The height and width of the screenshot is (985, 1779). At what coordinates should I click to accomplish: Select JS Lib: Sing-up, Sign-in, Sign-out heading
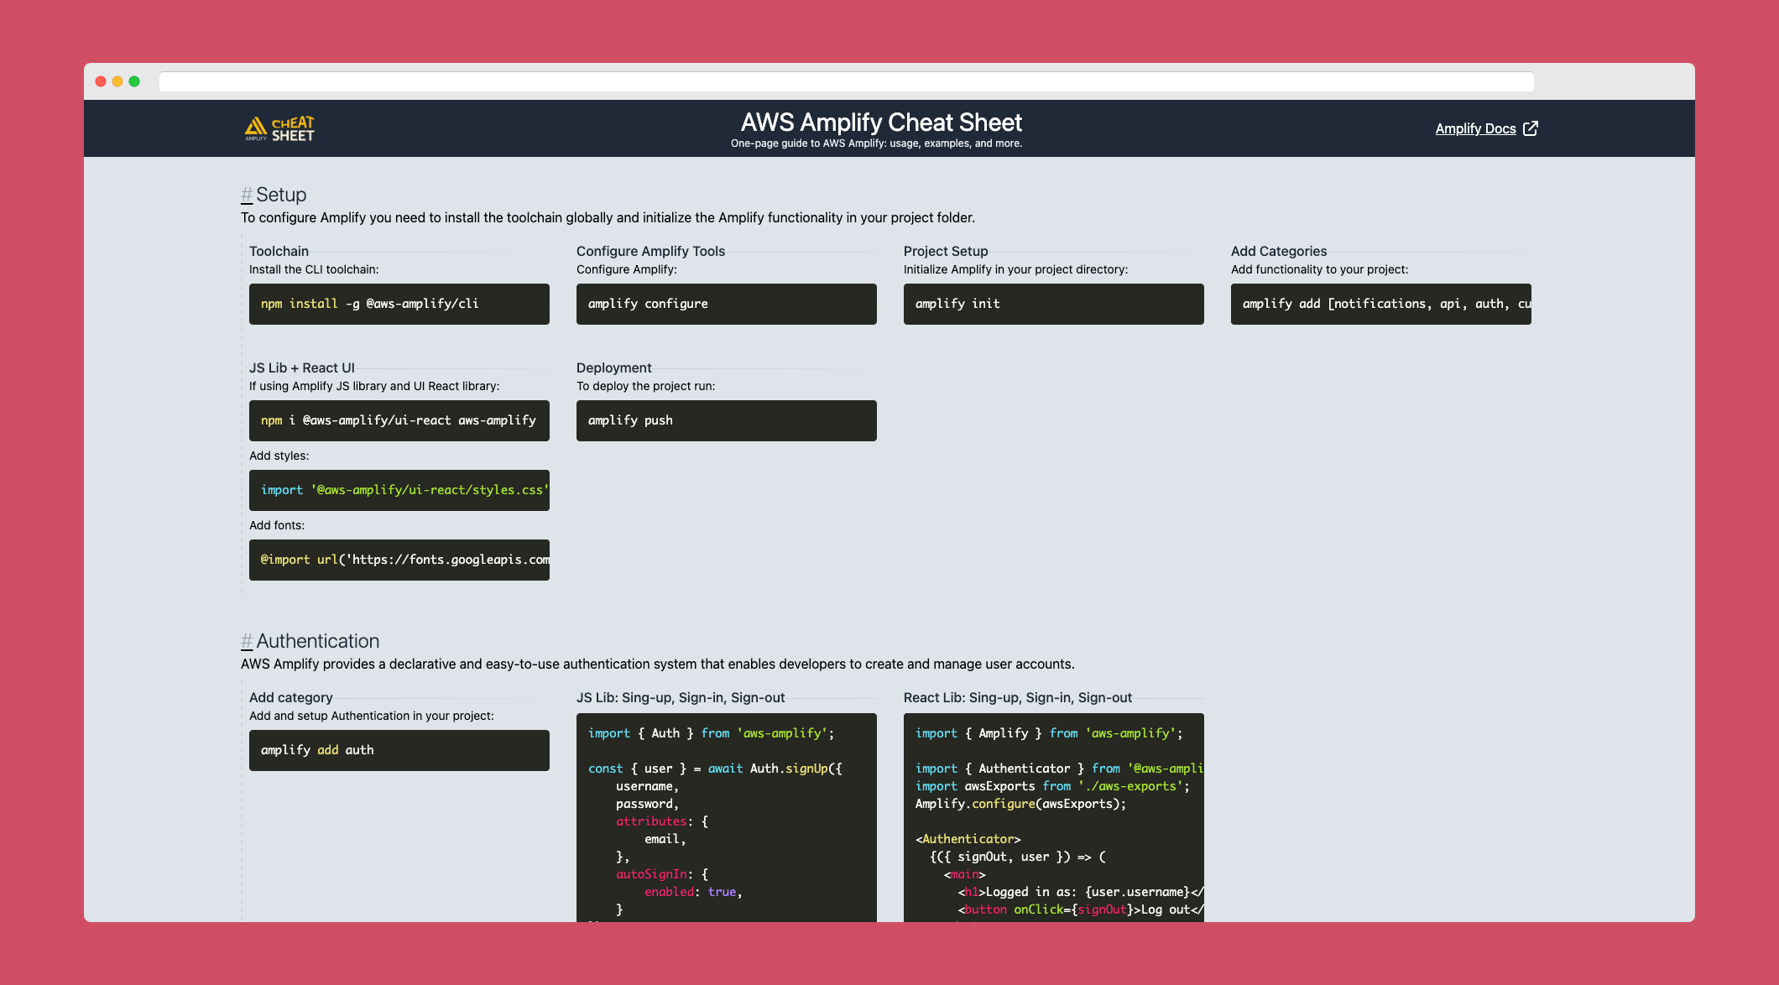tap(681, 697)
